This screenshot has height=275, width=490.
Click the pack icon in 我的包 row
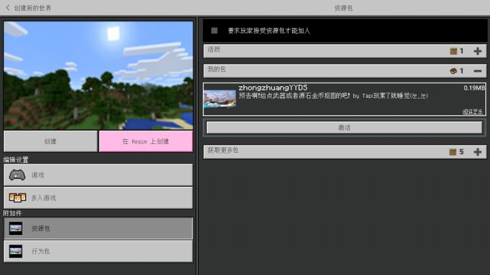(453, 71)
